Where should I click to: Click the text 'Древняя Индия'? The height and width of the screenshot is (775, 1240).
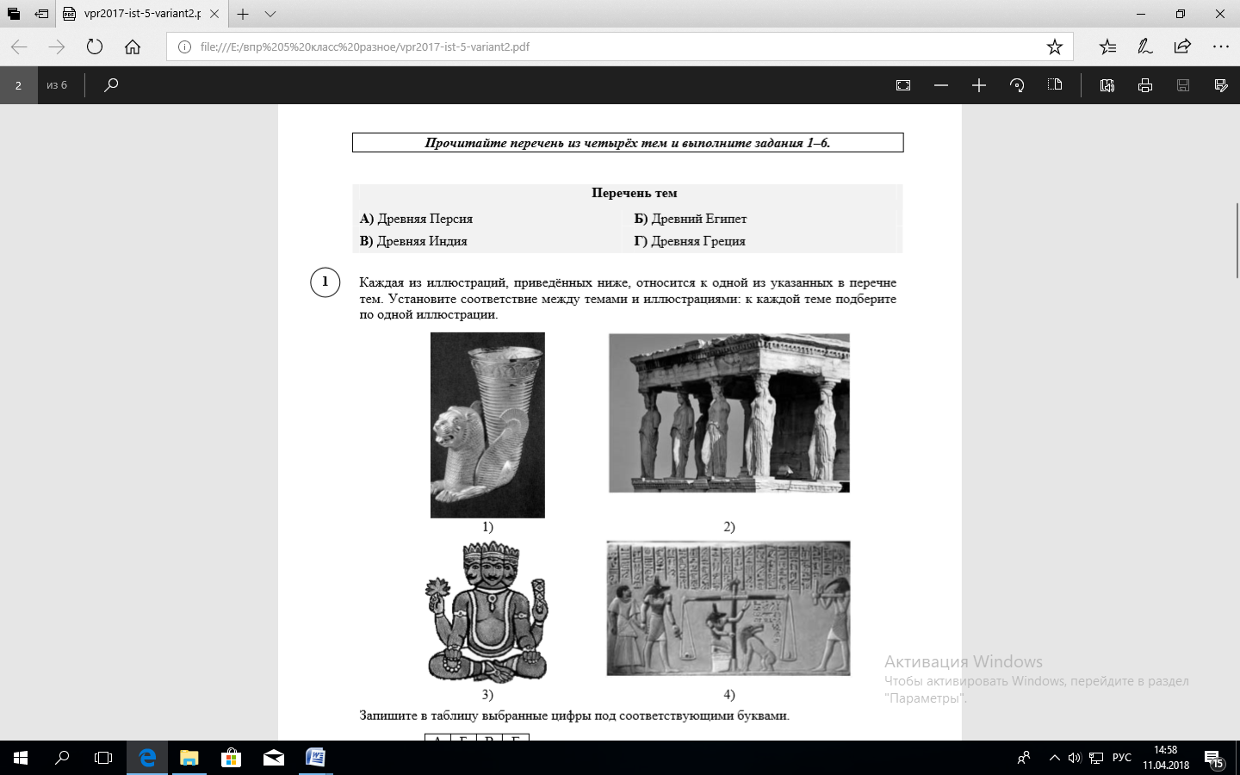(422, 241)
